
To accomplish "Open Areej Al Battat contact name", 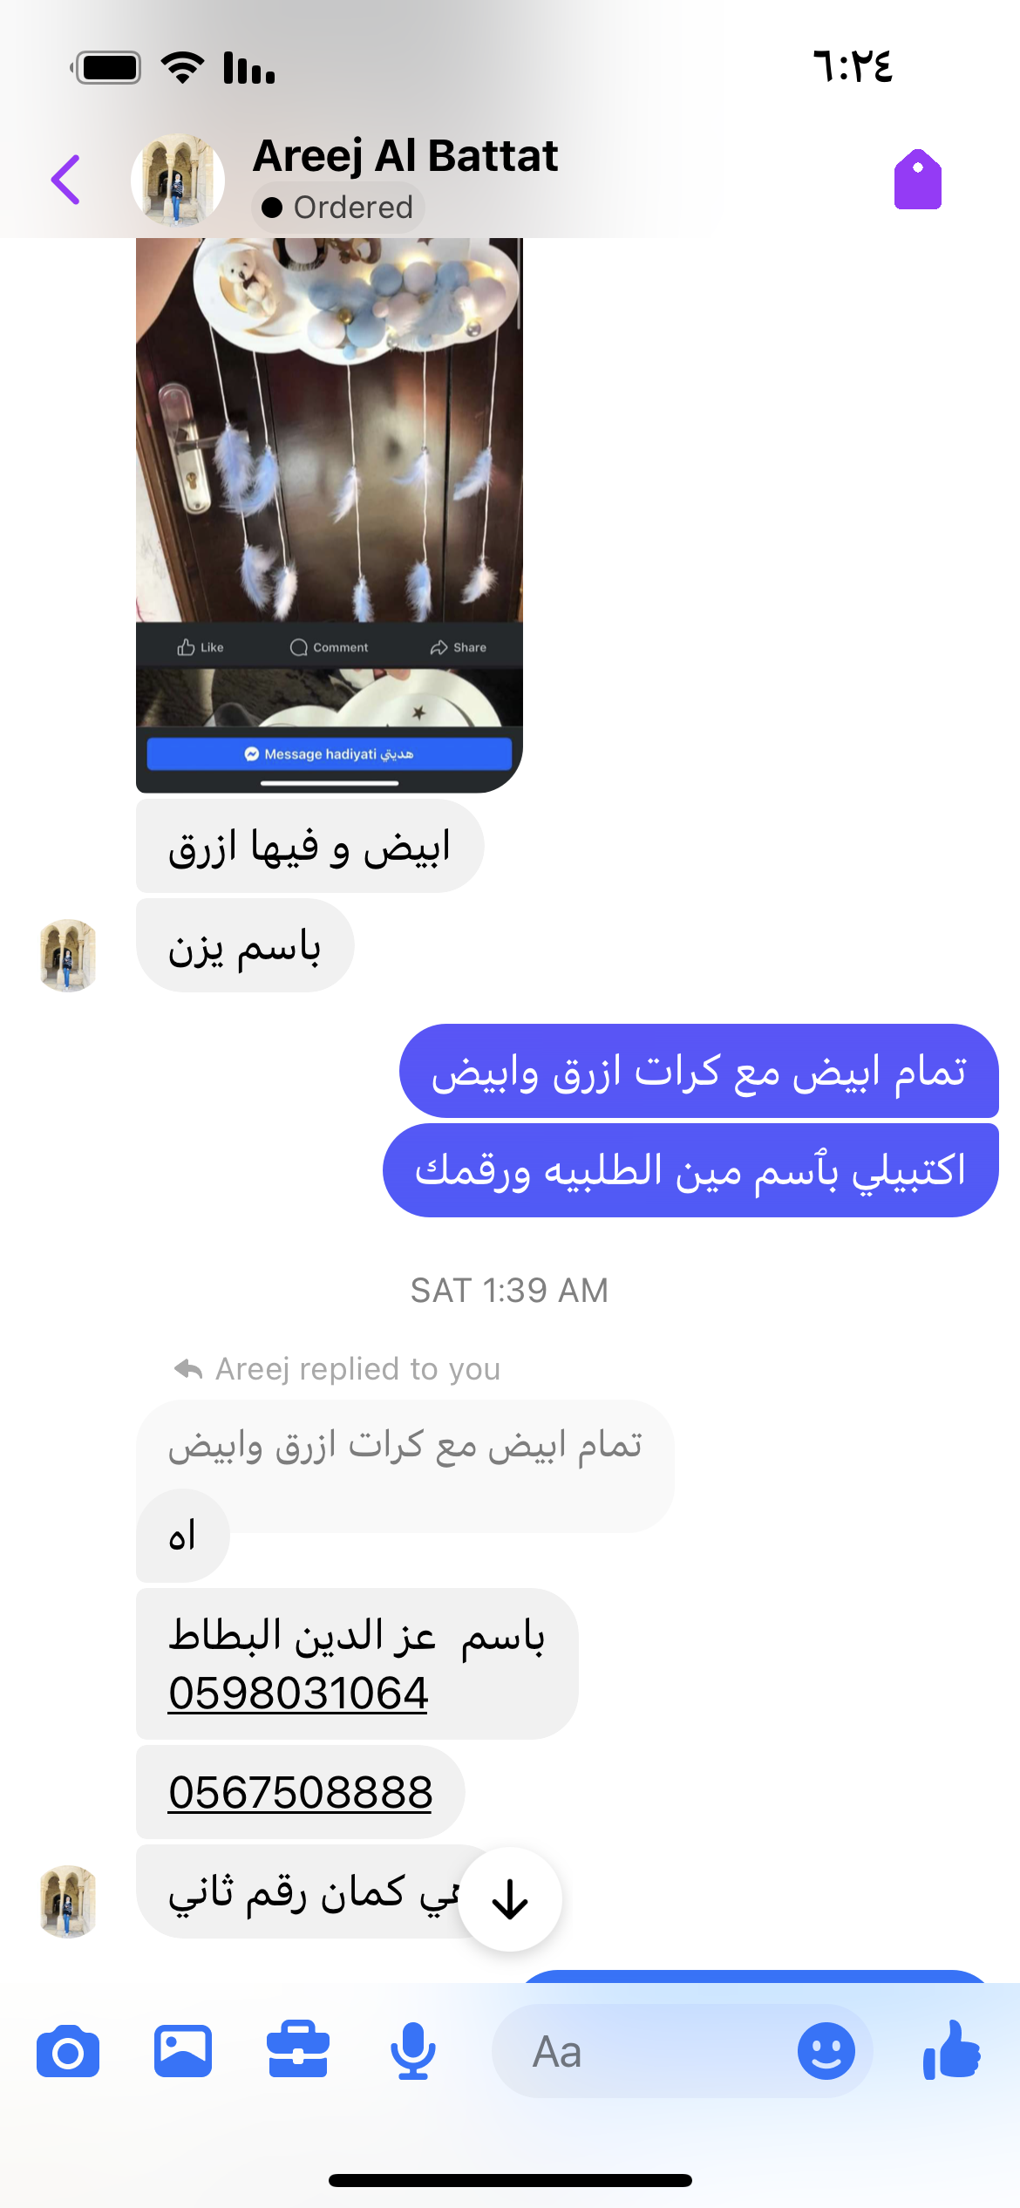I will [x=405, y=157].
